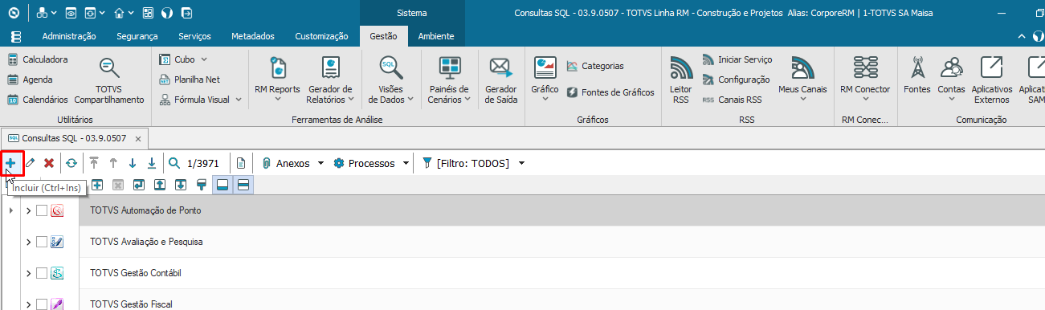Open Canais RSS
Viewport: 1045px width, 310px height.
[732, 100]
